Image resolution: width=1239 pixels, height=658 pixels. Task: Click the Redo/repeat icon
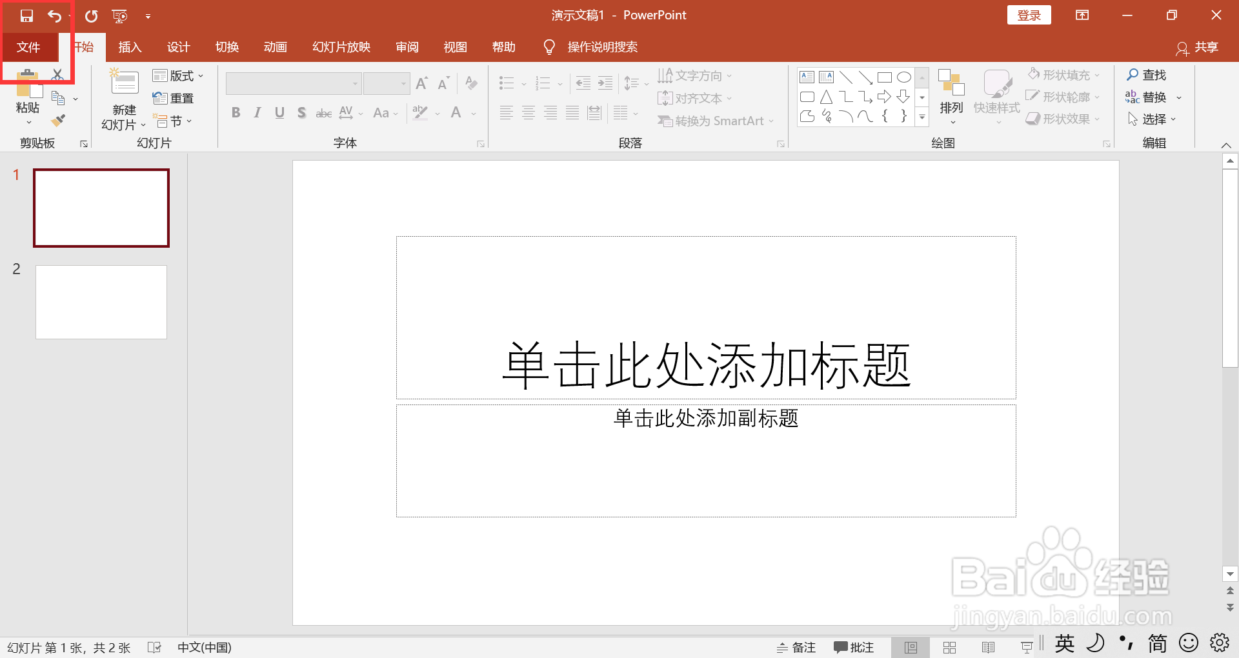(91, 15)
